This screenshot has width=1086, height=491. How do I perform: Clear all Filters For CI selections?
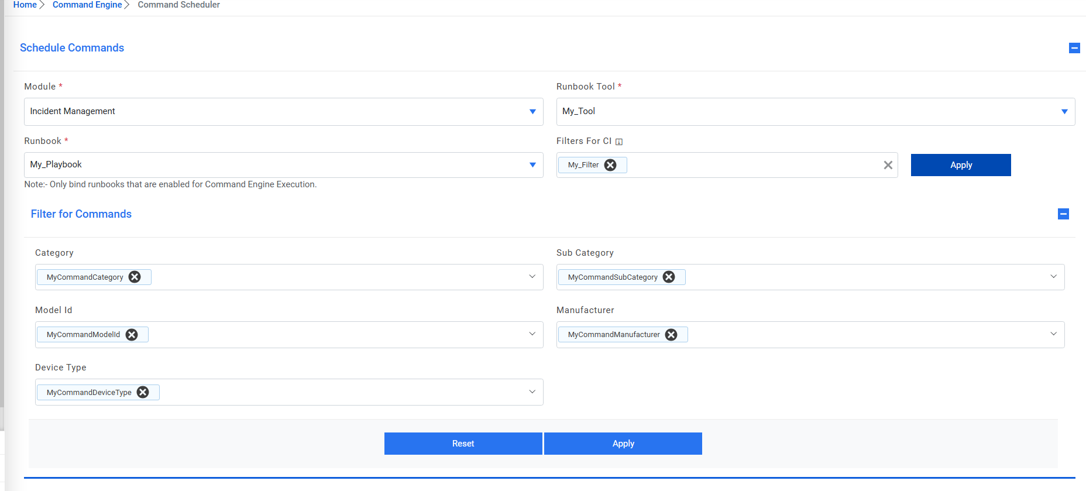[x=888, y=165]
